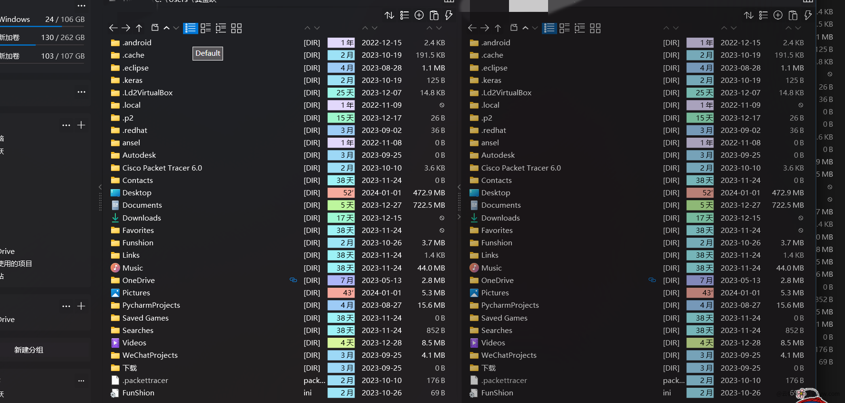The width and height of the screenshot is (845, 403).
Task: Click the Desktop folder icon in right pane
Action: pyautogui.click(x=474, y=192)
